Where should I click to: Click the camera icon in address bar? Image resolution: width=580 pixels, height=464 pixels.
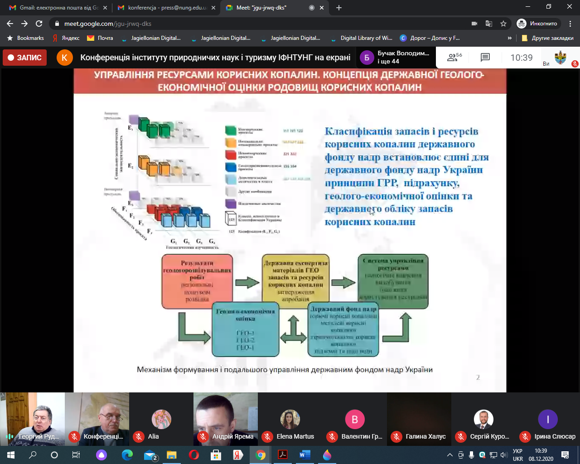(474, 24)
